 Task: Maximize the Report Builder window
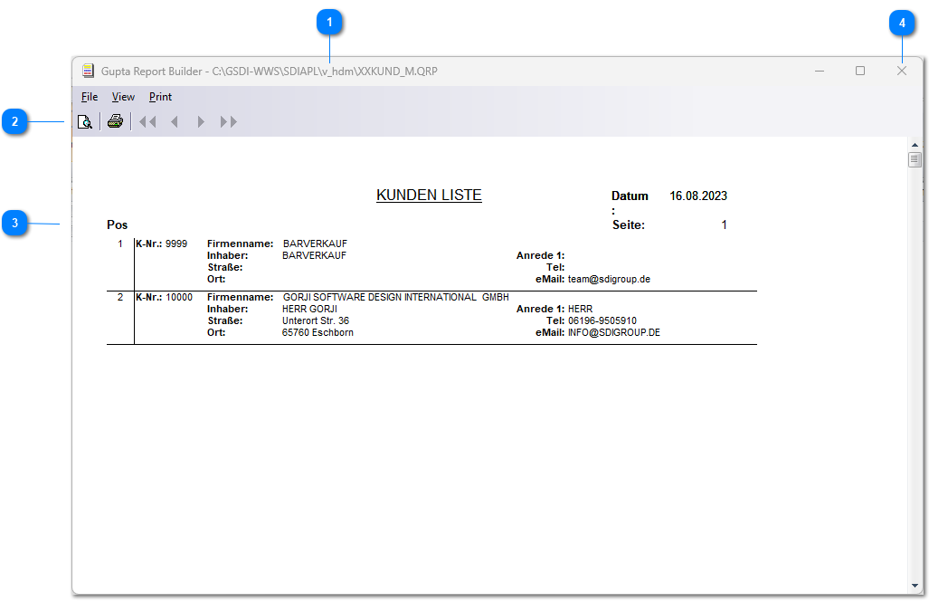click(860, 71)
